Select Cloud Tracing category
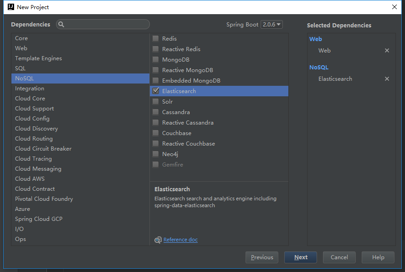Image resolution: width=405 pixels, height=272 pixels. pyautogui.click(x=80, y=159)
